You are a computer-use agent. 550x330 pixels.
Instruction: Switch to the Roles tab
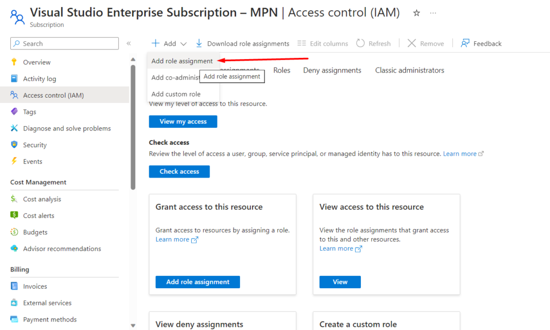(281, 70)
